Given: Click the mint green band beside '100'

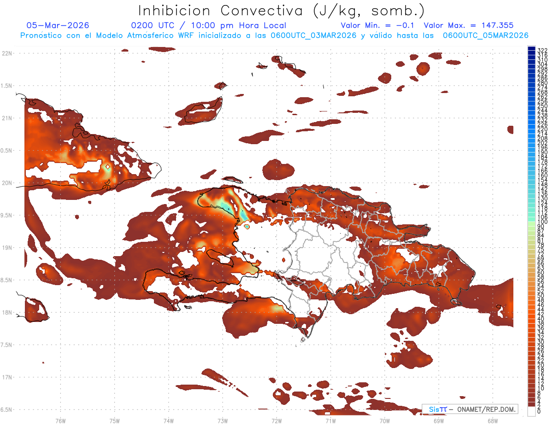Looking at the screenshot, I should (x=531, y=220).
